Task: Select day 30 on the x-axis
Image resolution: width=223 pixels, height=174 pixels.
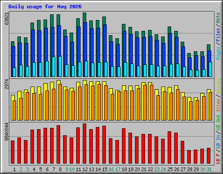Action: (x=203, y=169)
